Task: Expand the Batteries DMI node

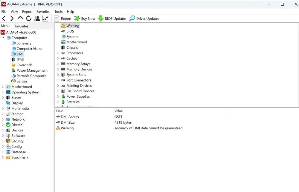Action: pos(58,102)
